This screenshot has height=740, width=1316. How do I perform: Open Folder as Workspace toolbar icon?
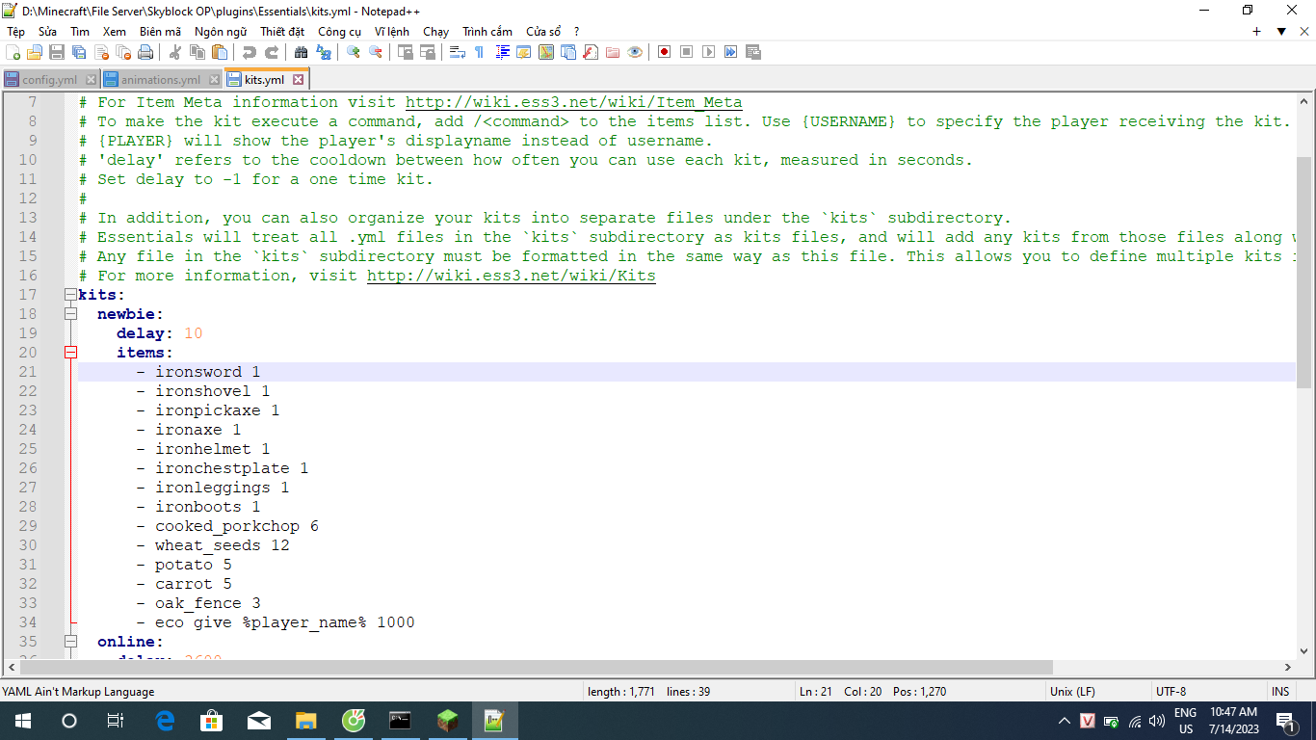pyautogui.click(x=613, y=52)
